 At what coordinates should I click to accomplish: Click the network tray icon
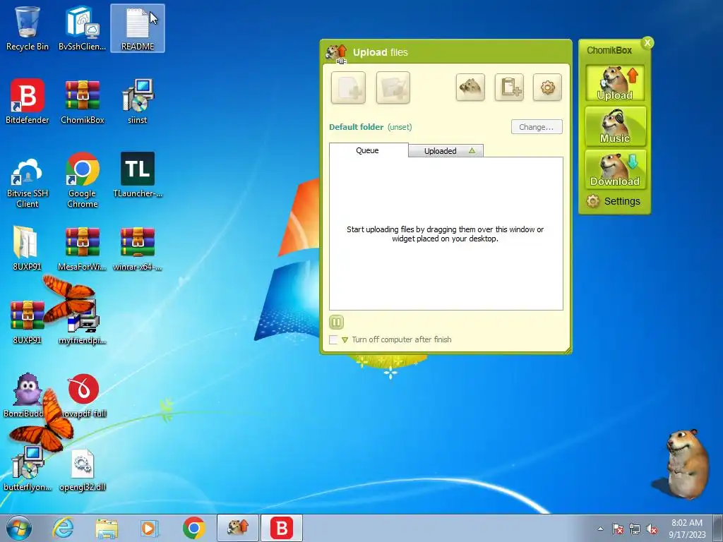click(x=635, y=529)
